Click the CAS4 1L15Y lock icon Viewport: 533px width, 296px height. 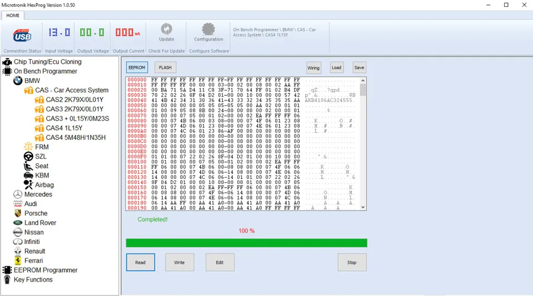pyautogui.click(x=39, y=128)
